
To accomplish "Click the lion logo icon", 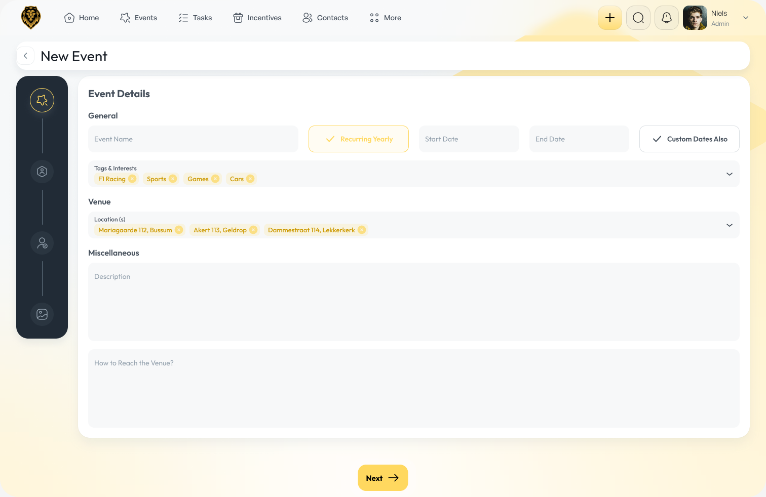I will coord(31,18).
